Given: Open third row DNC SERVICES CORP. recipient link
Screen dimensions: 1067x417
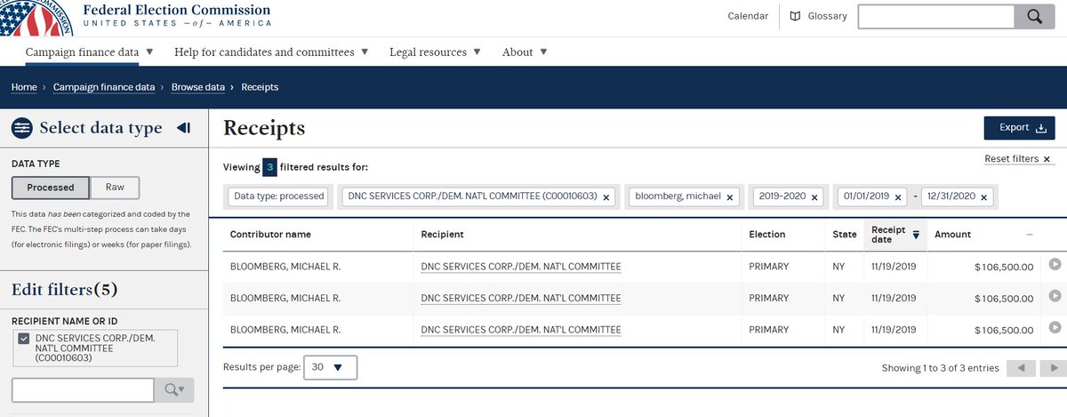Looking at the screenshot, I should tap(521, 329).
